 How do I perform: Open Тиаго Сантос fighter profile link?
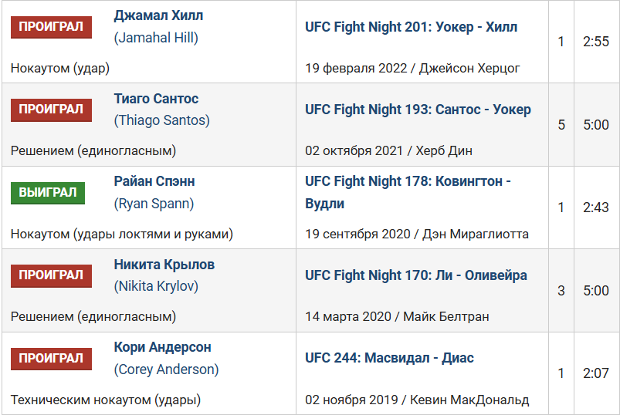(x=156, y=99)
